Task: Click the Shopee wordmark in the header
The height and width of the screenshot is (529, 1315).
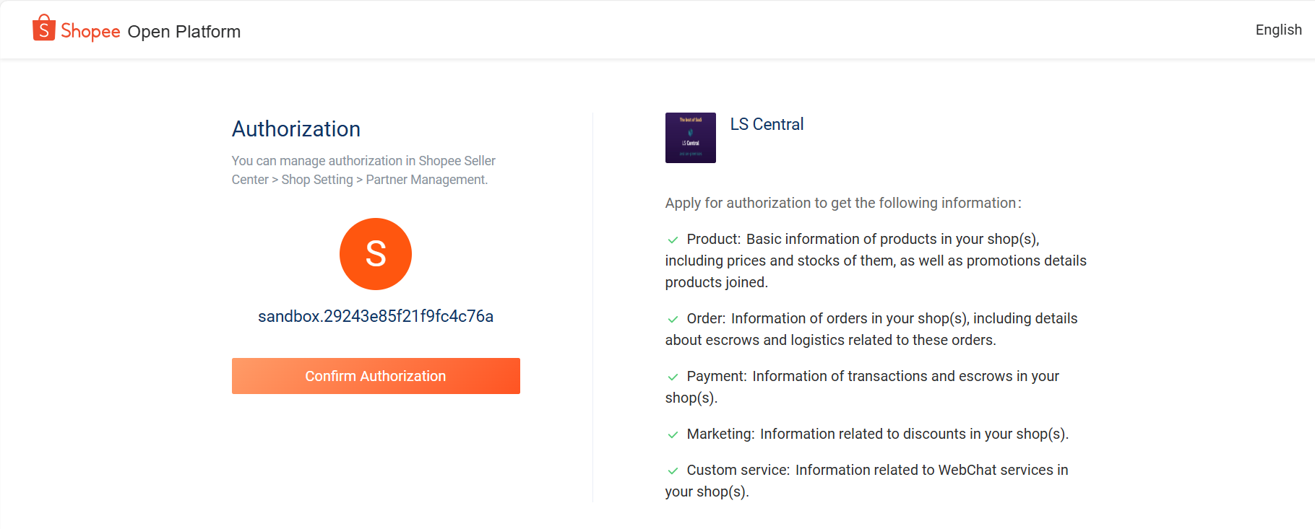Action: pos(90,31)
